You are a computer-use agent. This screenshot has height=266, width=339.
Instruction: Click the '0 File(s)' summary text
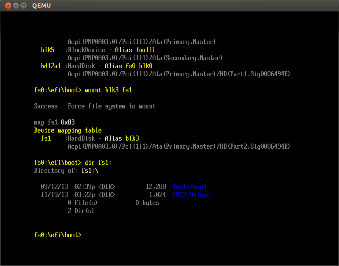click(x=82, y=203)
